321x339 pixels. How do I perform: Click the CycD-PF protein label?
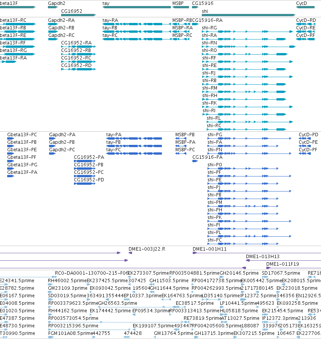click(x=308, y=150)
